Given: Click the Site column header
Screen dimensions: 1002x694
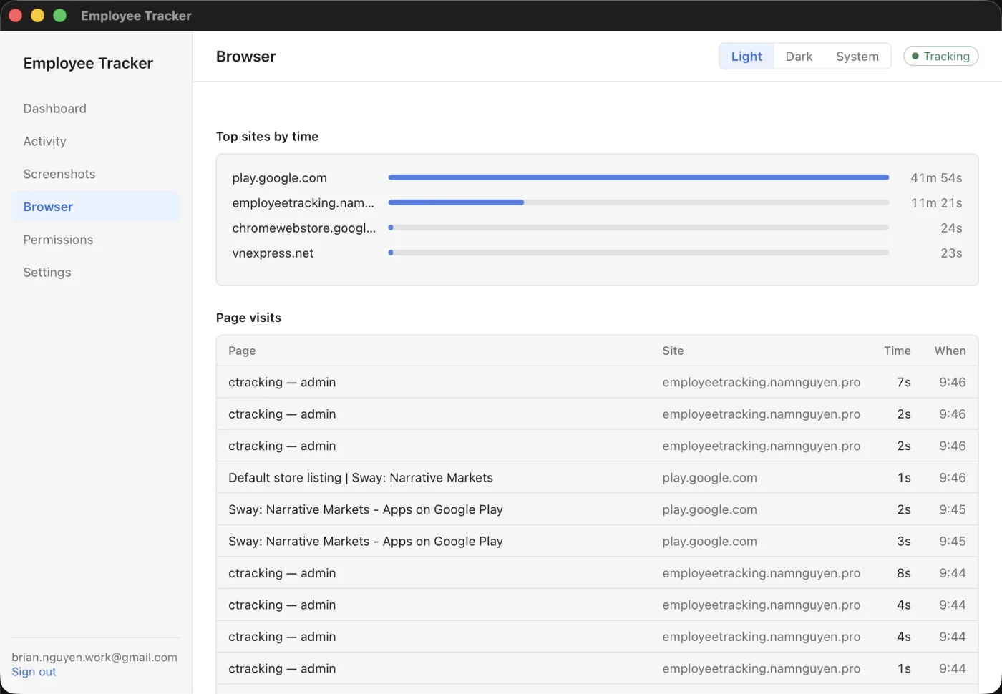Looking at the screenshot, I should (673, 351).
